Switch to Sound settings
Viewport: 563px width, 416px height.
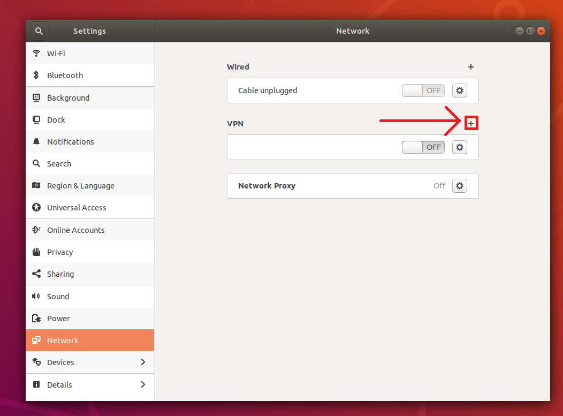(58, 297)
